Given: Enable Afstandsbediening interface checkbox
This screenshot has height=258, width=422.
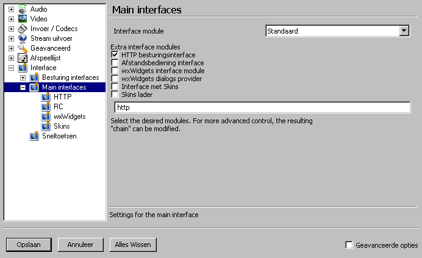Looking at the screenshot, I should point(115,63).
